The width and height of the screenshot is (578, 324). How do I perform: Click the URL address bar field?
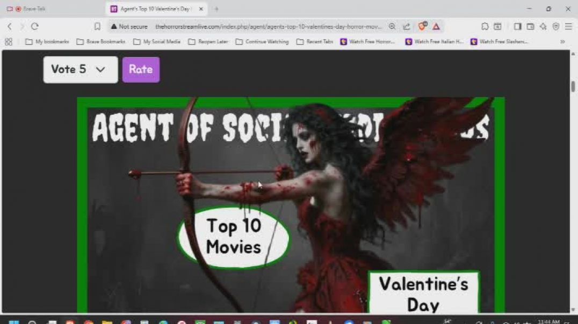(269, 26)
